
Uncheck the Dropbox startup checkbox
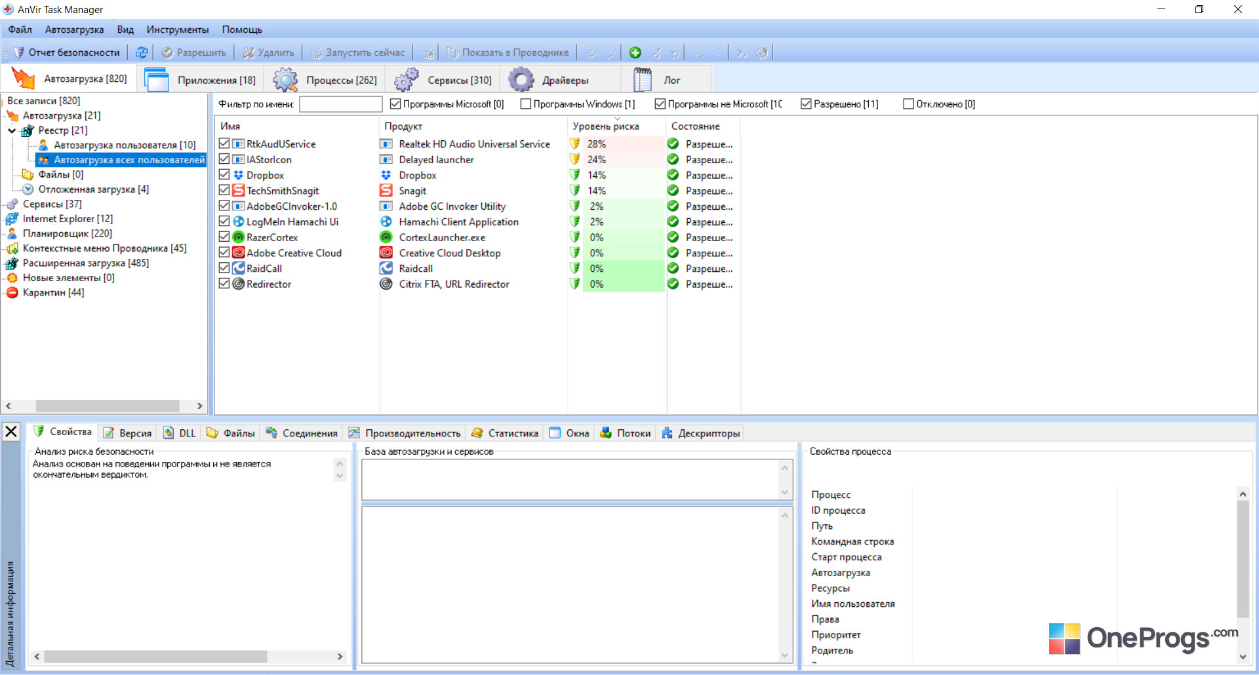[224, 175]
